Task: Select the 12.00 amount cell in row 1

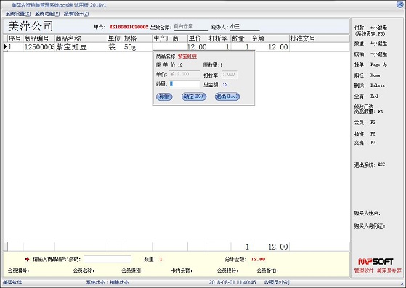Action: pyautogui.click(x=270, y=47)
